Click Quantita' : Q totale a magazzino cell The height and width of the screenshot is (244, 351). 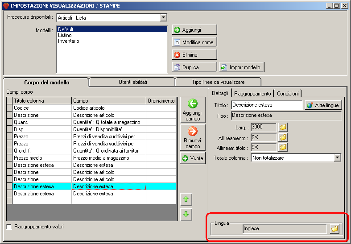[x=109, y=122]
